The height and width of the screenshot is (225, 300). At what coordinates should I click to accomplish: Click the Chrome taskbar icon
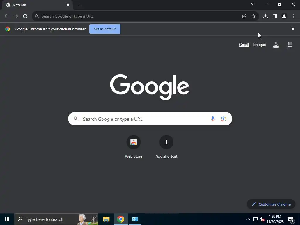pyautogui.click(x=120, y=219)
